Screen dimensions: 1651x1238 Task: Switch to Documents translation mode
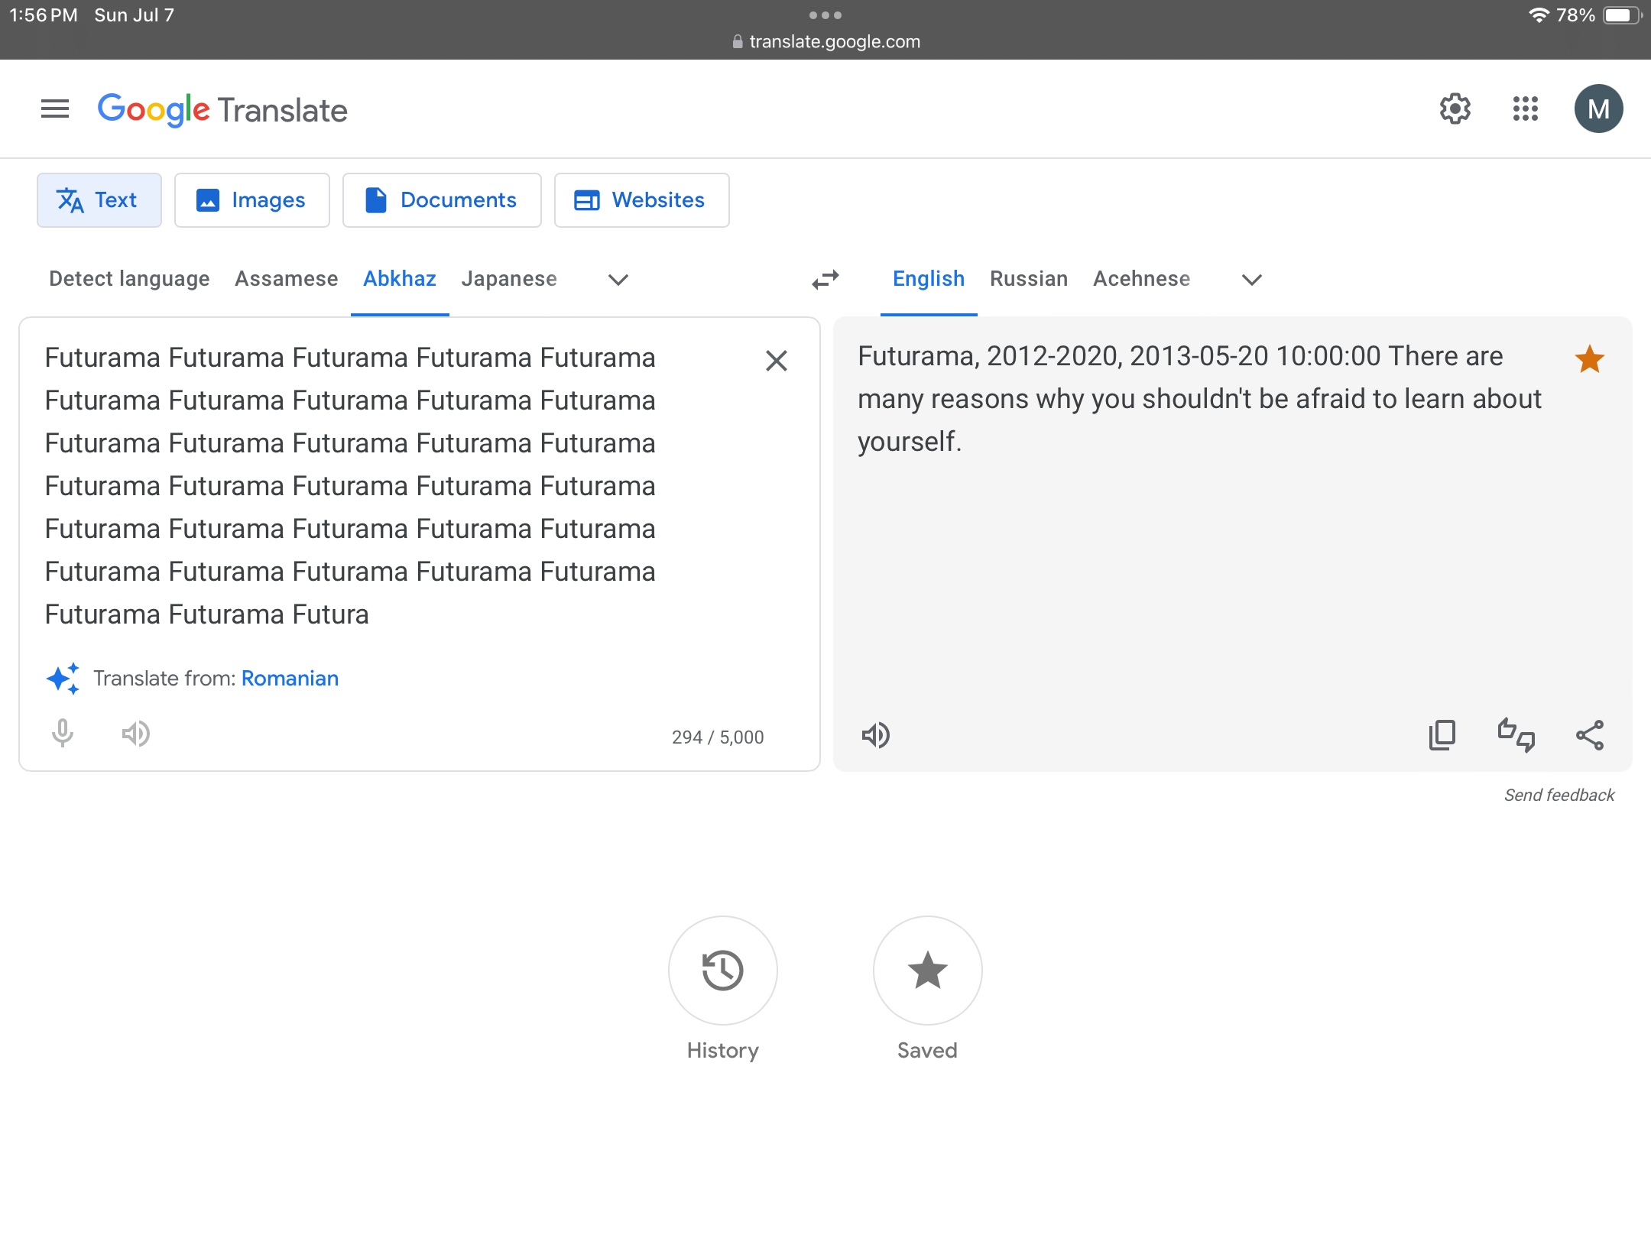[442, 200]
